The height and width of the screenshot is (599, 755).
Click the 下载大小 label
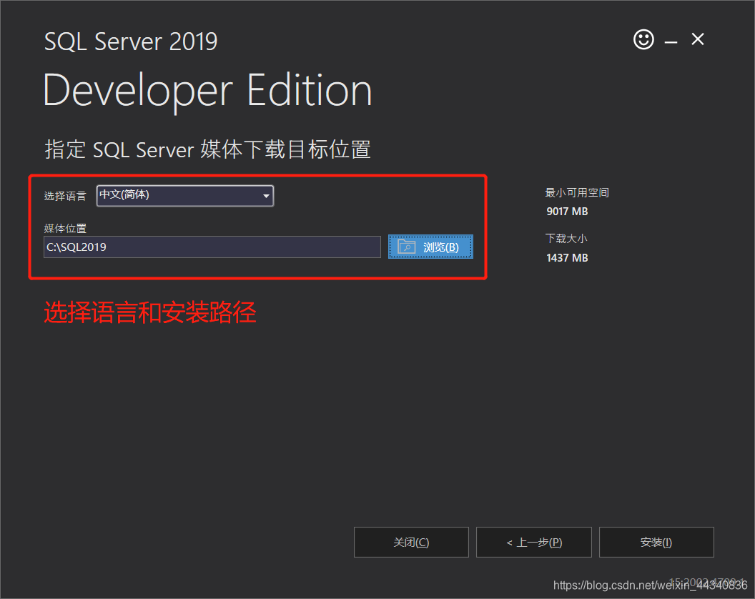coord(566,238)
